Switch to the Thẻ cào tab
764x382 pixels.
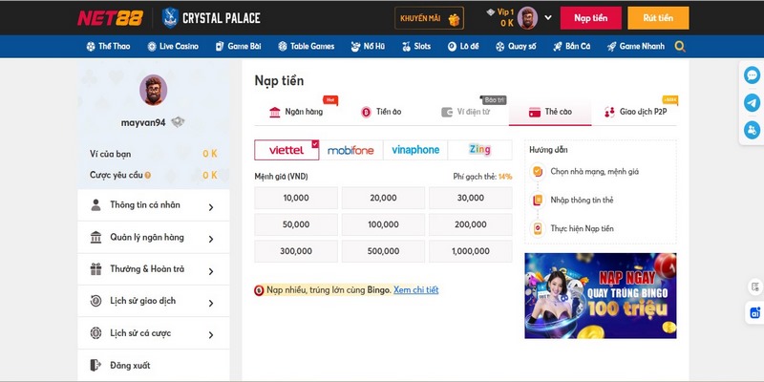[550, 112]
